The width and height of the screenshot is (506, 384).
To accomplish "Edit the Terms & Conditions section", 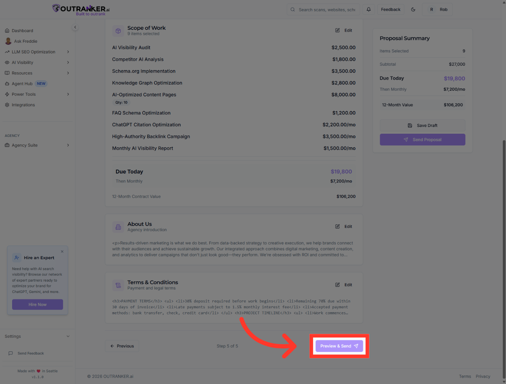I will [x=344, y=285].
